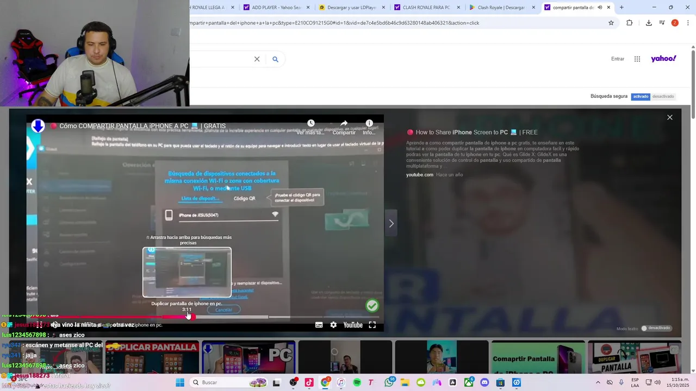This screenshot has height=391, width=696.
Task: Go to Yahoo homepage via logo
Action: pos(663,59)
